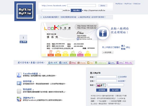Share via the Facebook share button
The image size is (148, 106).
[23, 42]
